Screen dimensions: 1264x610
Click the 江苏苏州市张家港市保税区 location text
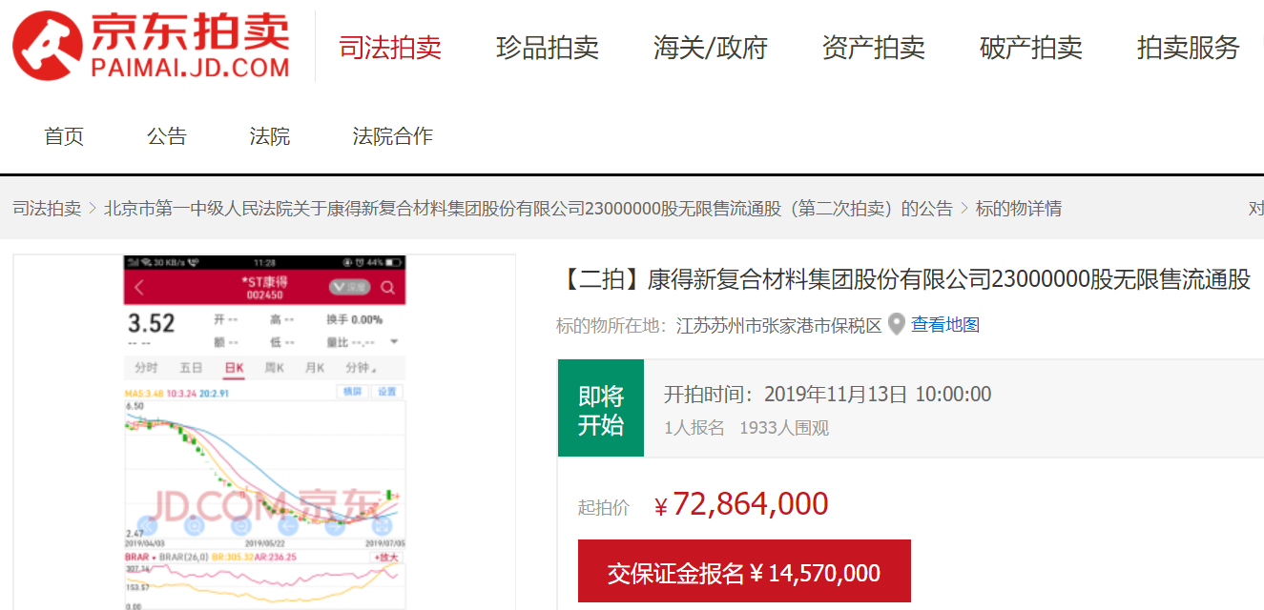[779, 325]
